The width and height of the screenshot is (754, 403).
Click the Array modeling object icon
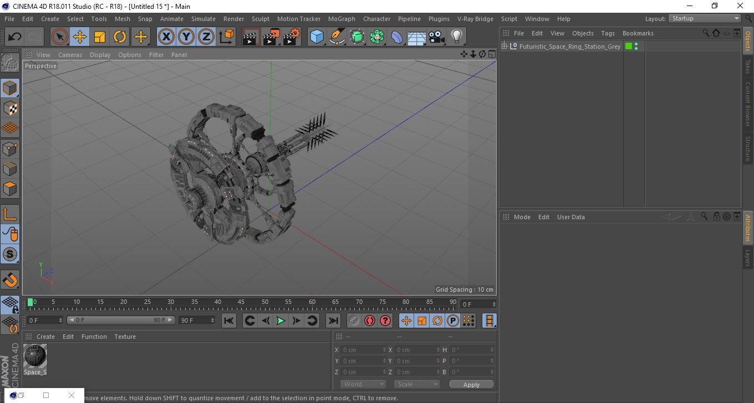377,37
